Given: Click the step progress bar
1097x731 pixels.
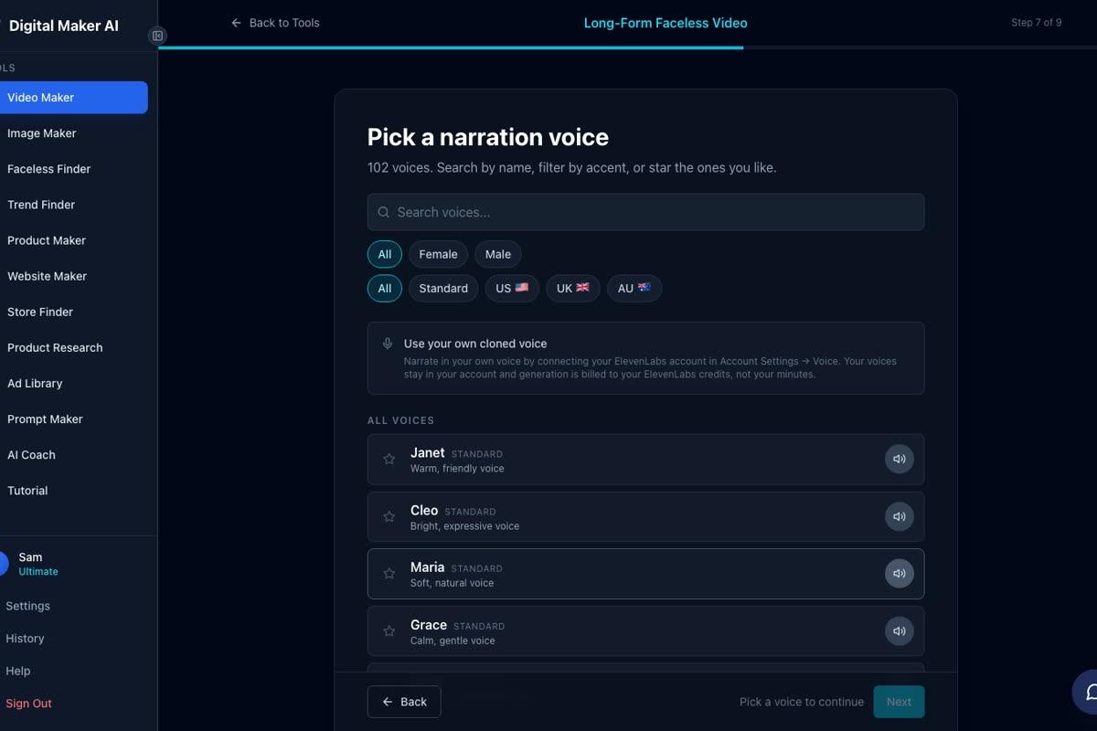Looking at the screenshot, I should coord(627,48).
